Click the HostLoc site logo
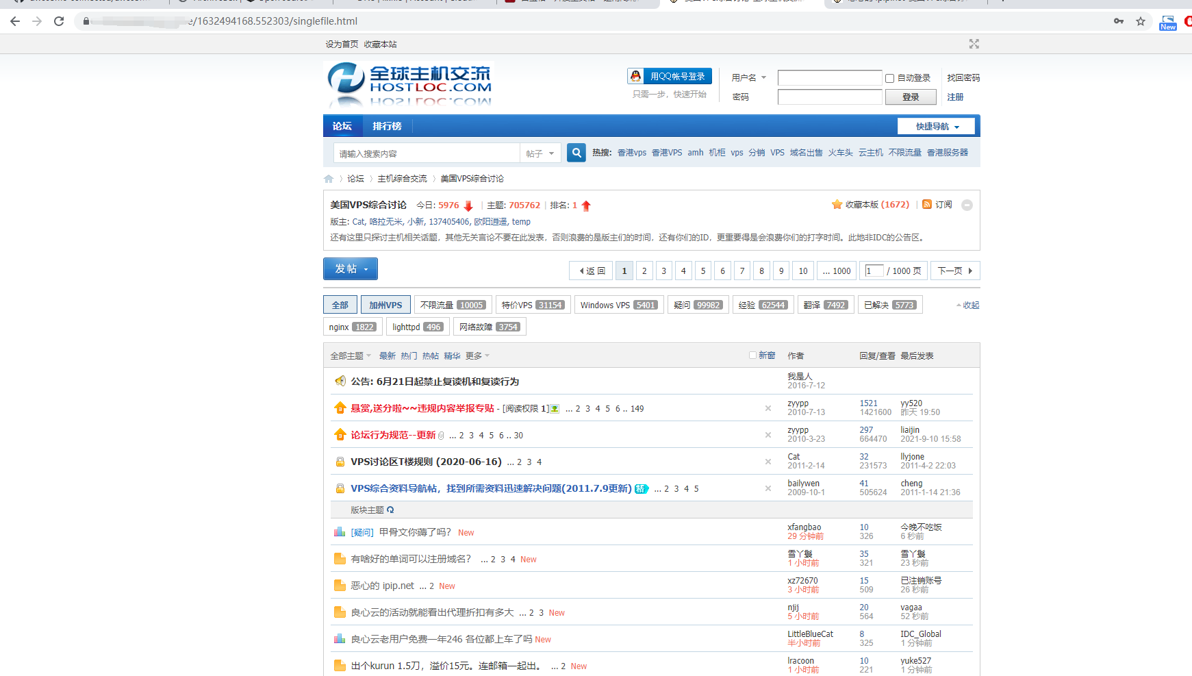This screenshot has height=676, width=1192. tap(409, 84)
